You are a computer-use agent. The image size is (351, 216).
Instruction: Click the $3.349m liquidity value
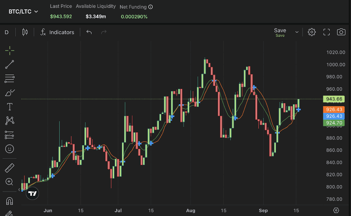pos(96,16)
